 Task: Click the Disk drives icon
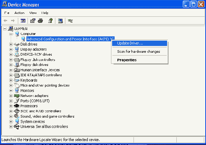pyautogui.click(x=17, y=44)
